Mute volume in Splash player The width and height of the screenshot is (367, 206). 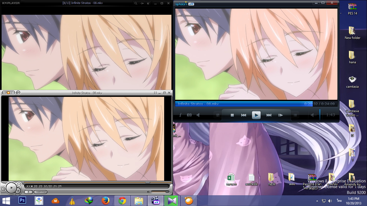[313, 115]
